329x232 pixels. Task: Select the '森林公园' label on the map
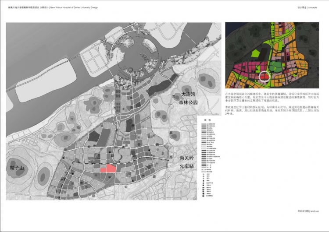click(x=188, y=102)
